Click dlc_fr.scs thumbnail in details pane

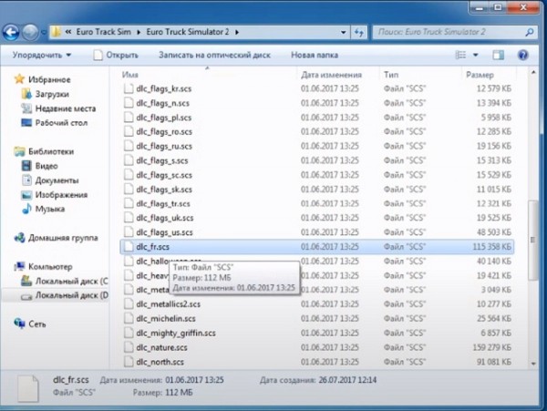28,388
